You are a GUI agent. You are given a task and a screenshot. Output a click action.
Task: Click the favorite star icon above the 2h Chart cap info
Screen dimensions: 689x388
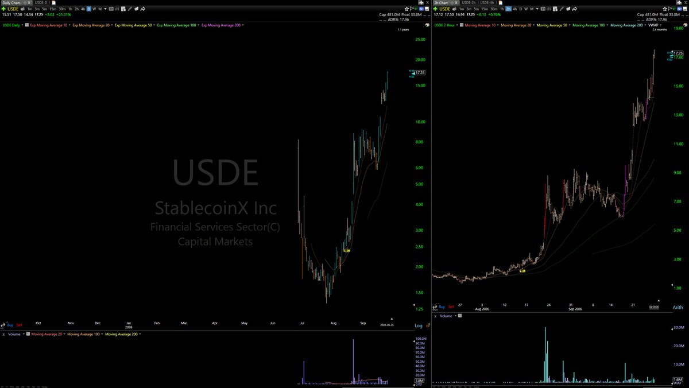point(665,9)
